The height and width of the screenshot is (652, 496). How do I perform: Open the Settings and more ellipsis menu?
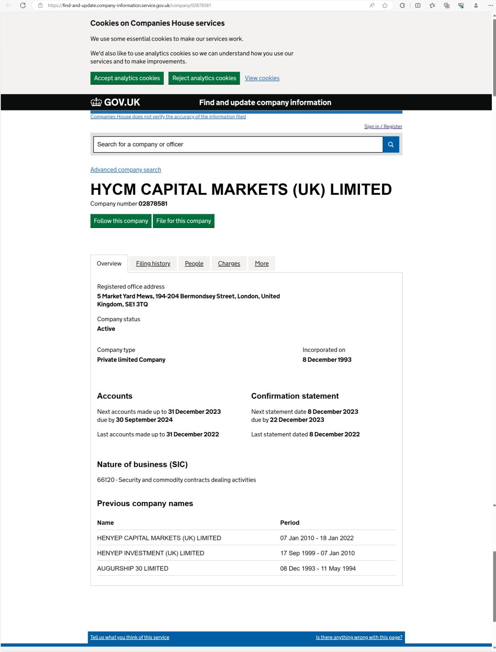(491, 5)
